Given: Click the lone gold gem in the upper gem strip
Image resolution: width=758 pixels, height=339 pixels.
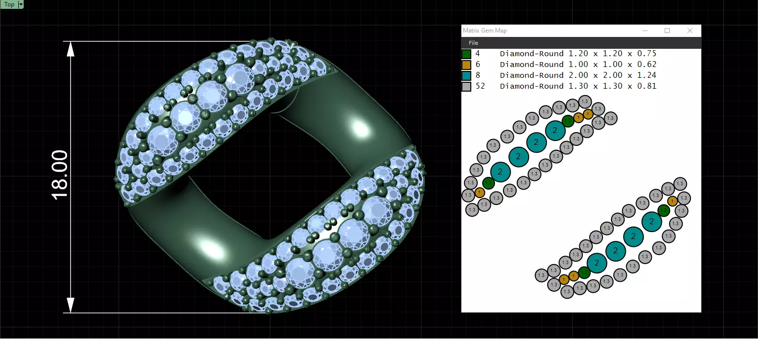Looking at the screenshot, I should [x=479, y=193].
